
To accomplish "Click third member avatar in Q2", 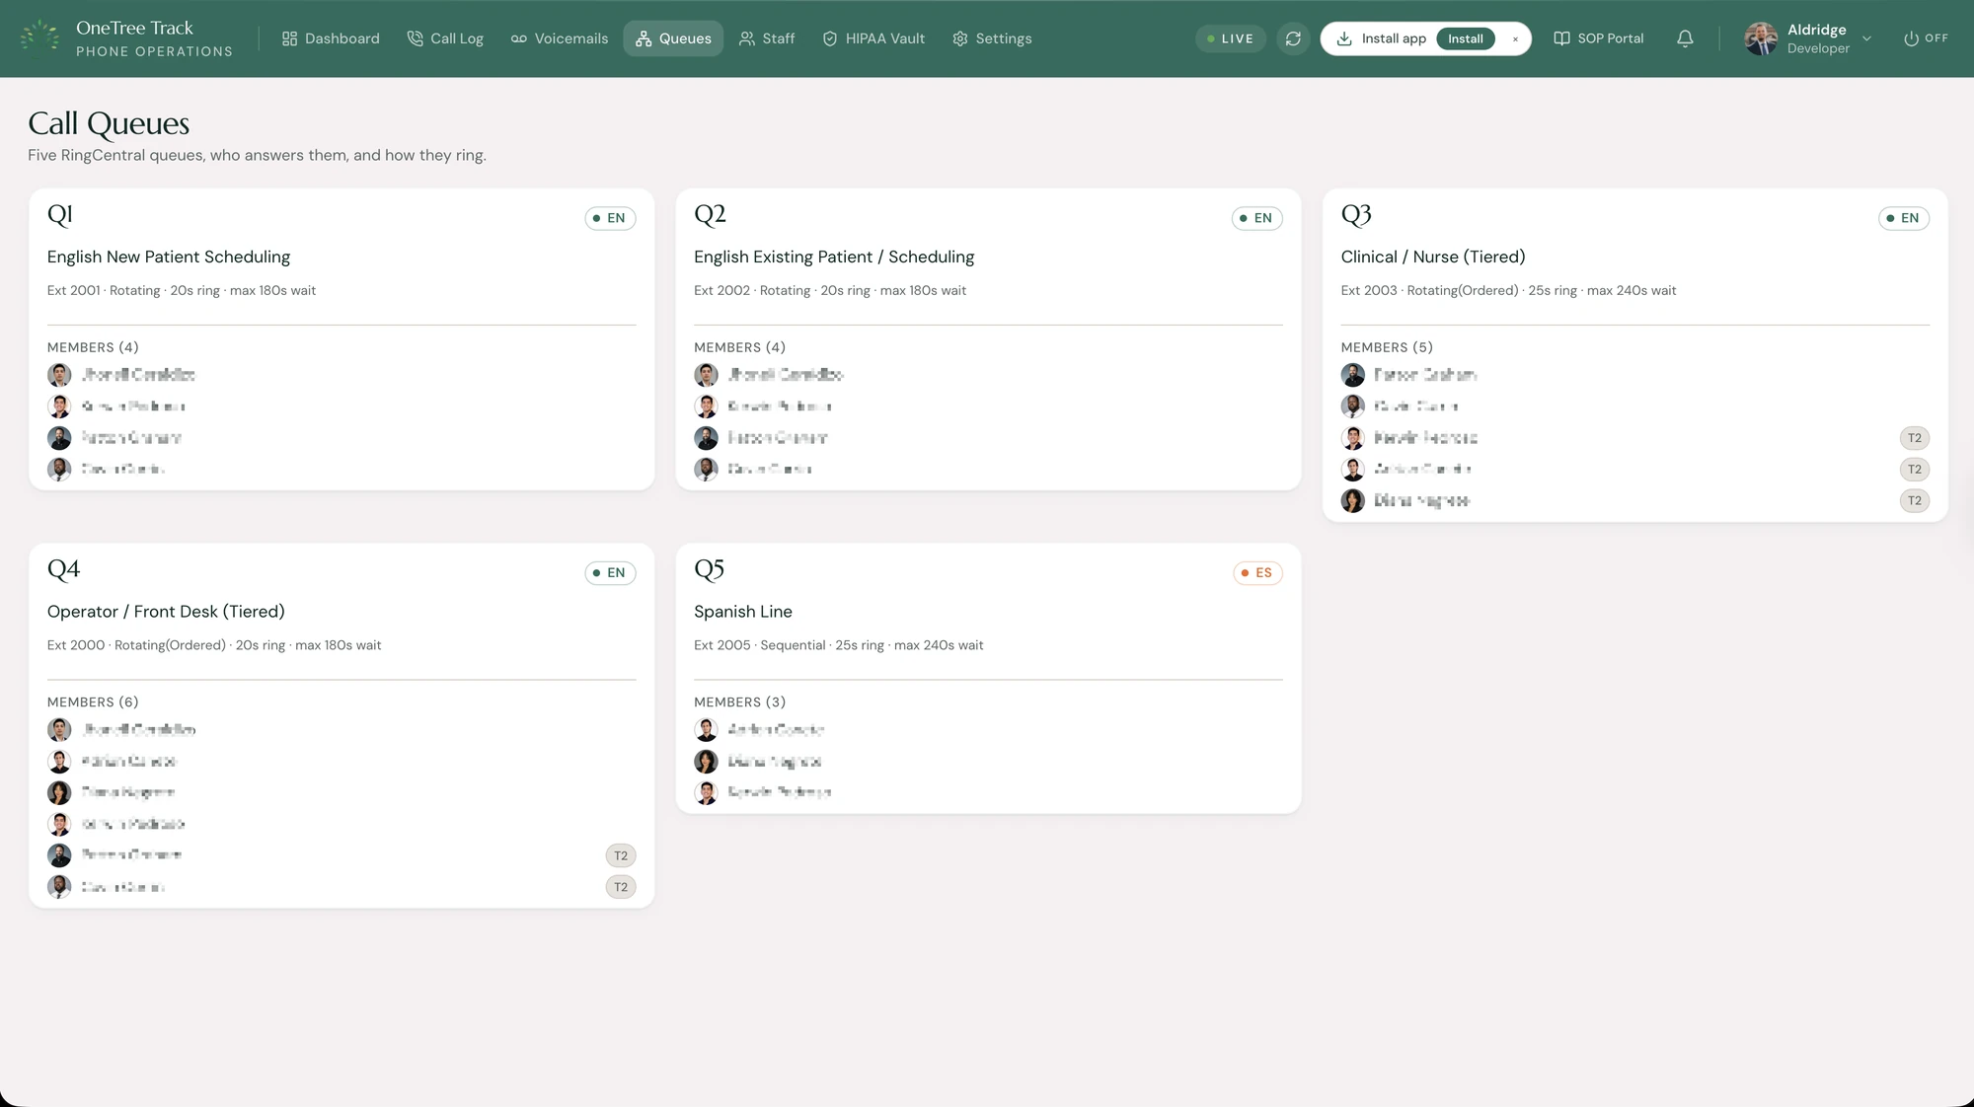I will coord(706,438).
